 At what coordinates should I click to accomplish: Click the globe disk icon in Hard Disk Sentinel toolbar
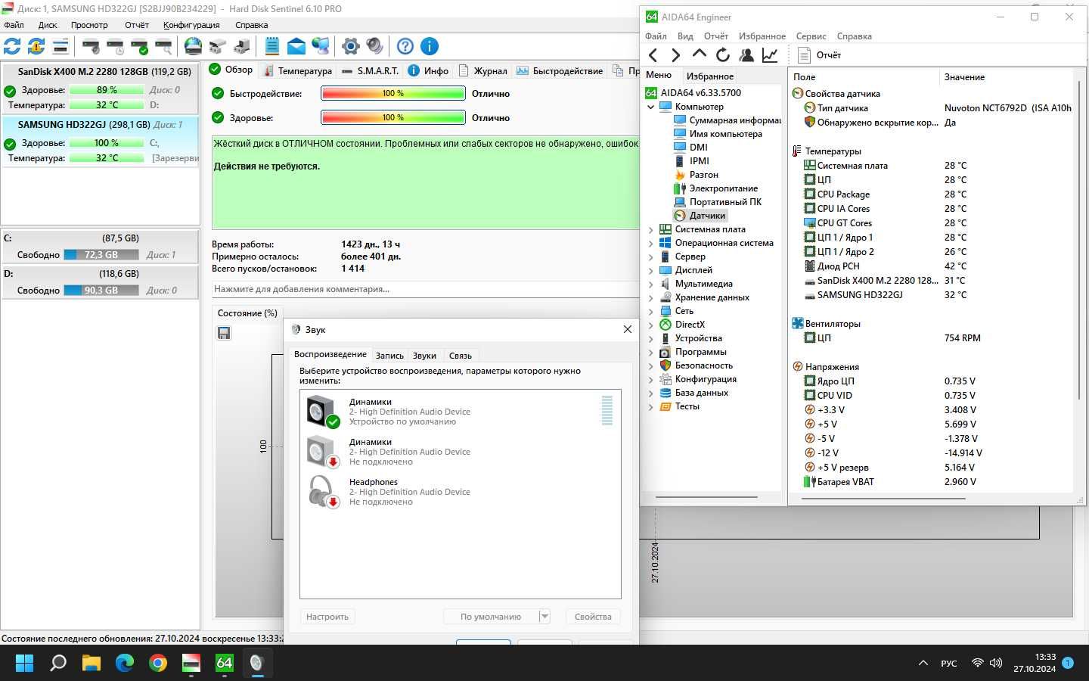point(194,46)
